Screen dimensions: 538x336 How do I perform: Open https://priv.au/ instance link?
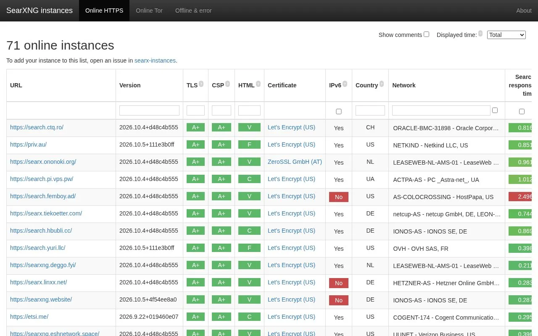pyautogui.click(x=28, y=144)
